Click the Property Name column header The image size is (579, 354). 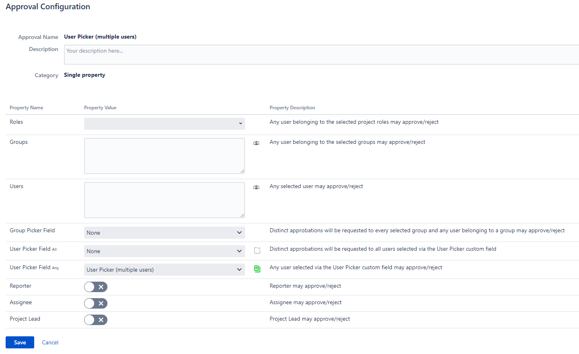[27, 108]
